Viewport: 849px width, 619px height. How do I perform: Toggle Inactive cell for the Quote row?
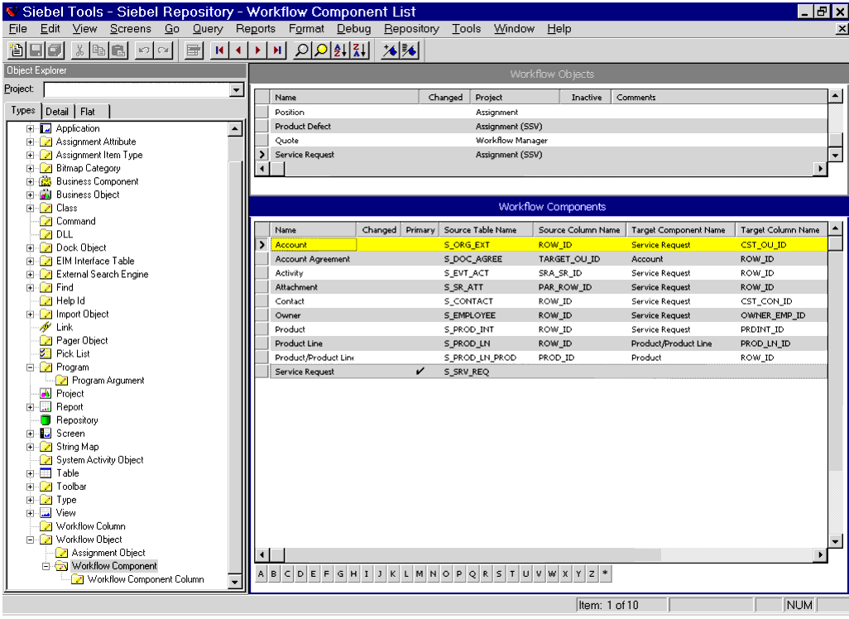click(587, 141)
